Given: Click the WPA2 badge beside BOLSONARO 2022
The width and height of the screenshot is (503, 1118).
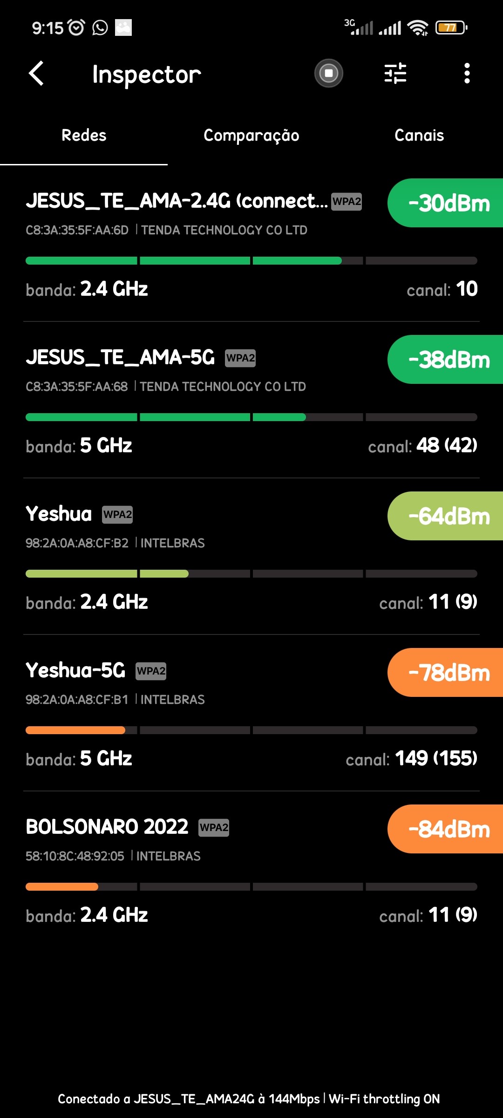Looking at the screenshot, I should (x=214, y=828).
